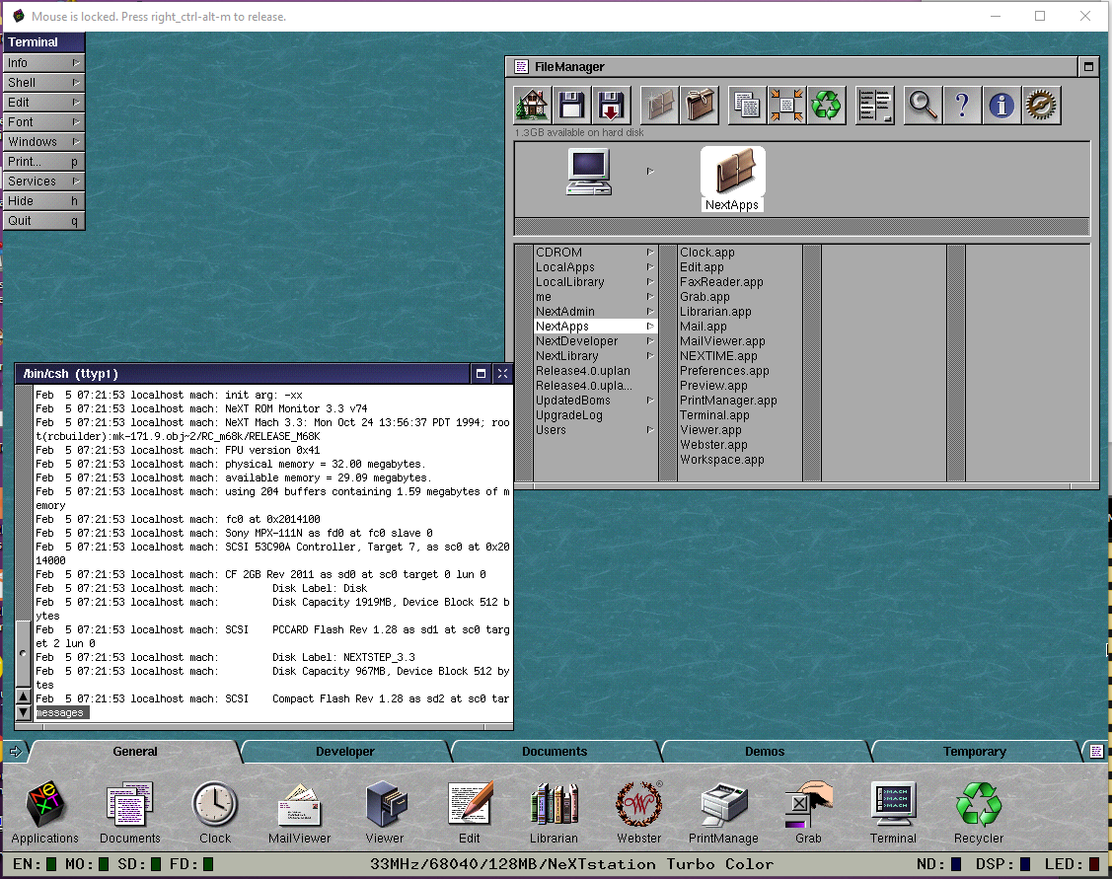Select Preferences.app in the file list
This screenshot has width=1112, height=879.
724,371
